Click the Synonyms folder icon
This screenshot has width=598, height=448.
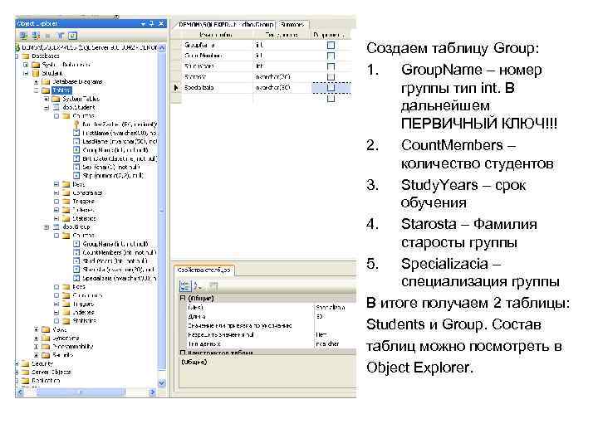(x=46, y=338)
